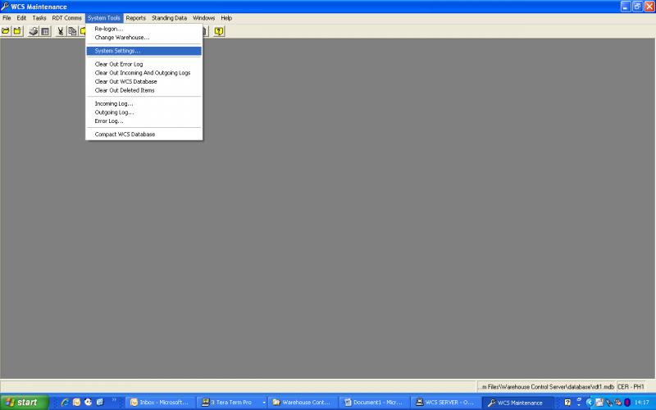Expand hidden quick launch icons chevron
The height and width of the screenshot is (410, 656).
coord(114,400)
